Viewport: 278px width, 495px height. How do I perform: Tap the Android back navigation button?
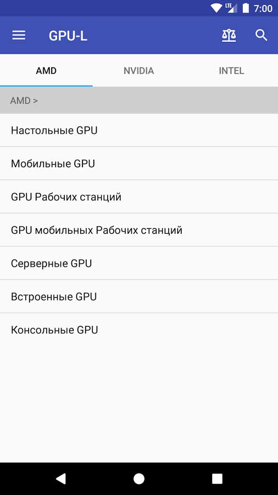point(60,479)
